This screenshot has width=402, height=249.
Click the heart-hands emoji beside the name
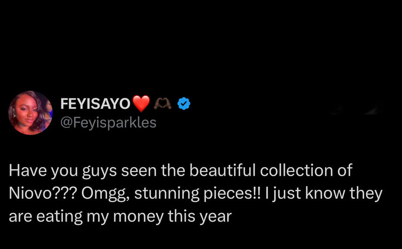(x=164, y=104)
